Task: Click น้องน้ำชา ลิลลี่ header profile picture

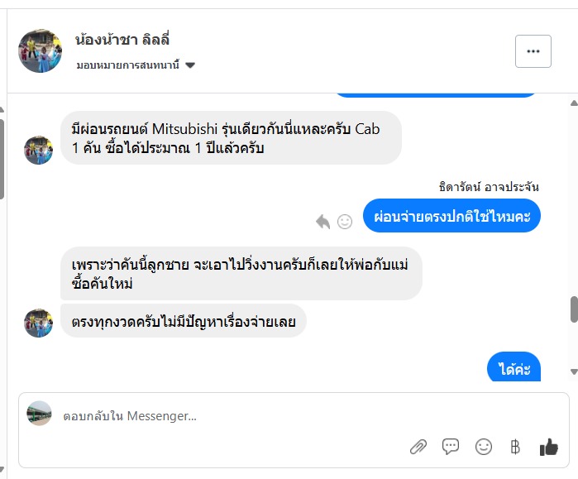Action: pos(41,51)
